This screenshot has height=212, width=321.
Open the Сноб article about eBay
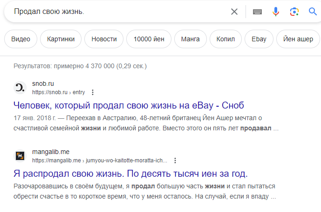pos(129,105)
